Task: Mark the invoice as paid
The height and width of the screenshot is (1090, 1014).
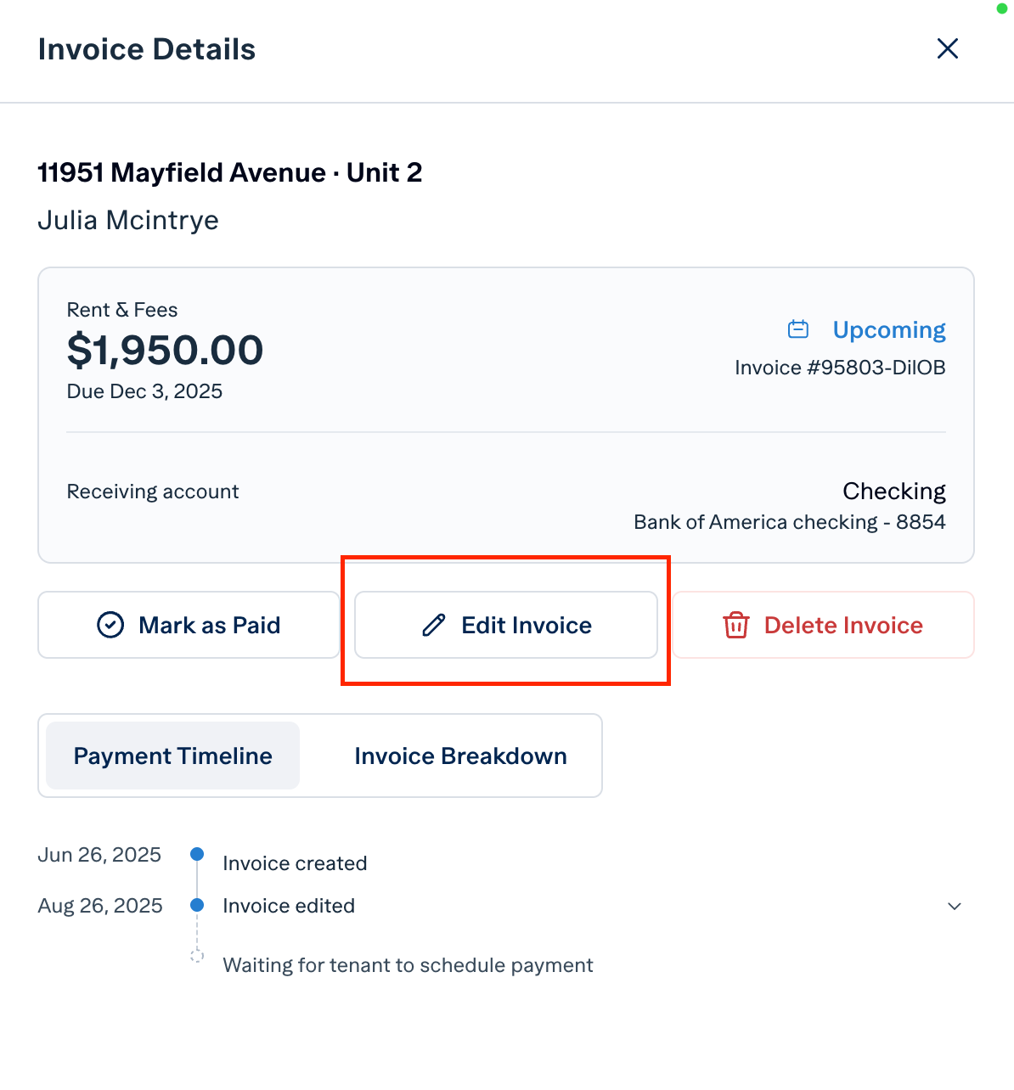Action: (189, 625)
